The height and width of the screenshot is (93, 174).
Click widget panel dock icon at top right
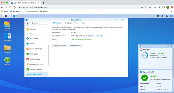pyautogui.click(x=171, y=46)
